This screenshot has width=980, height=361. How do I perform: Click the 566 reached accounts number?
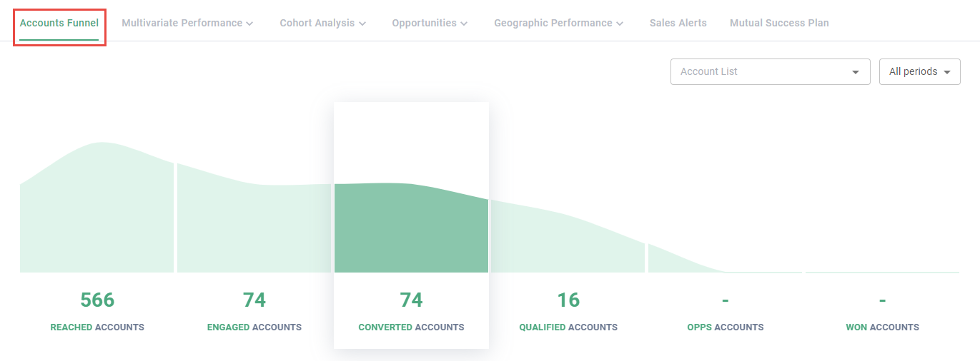97,300
